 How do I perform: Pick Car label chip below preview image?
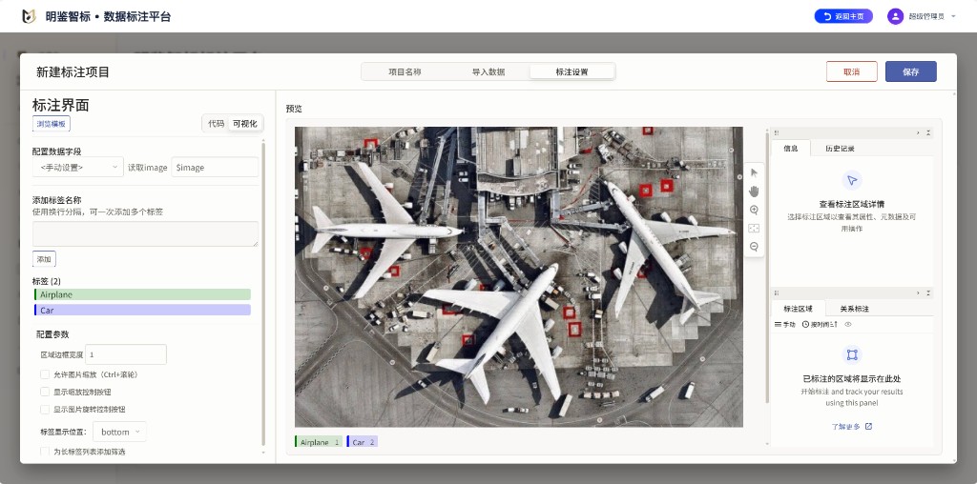click(x=362, y=442)
